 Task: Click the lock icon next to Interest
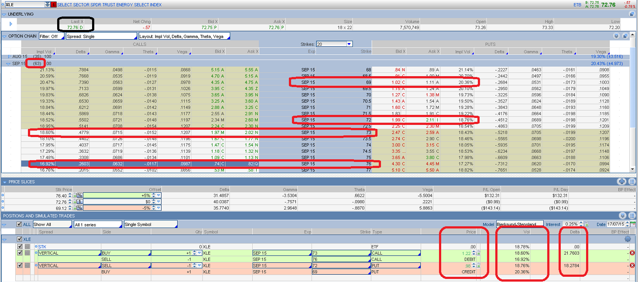[x=587, y=225]
